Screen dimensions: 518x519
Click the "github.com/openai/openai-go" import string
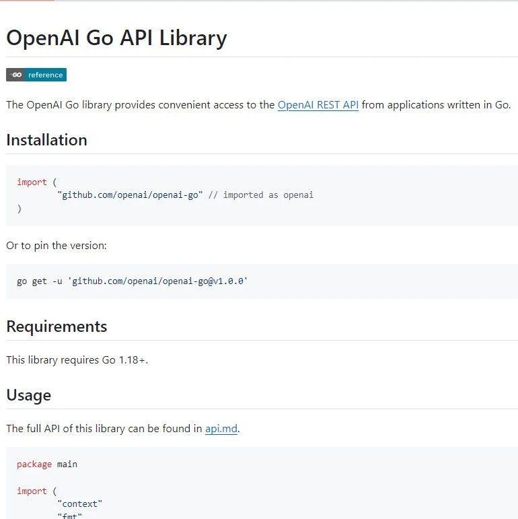click(x=130, y=195)
